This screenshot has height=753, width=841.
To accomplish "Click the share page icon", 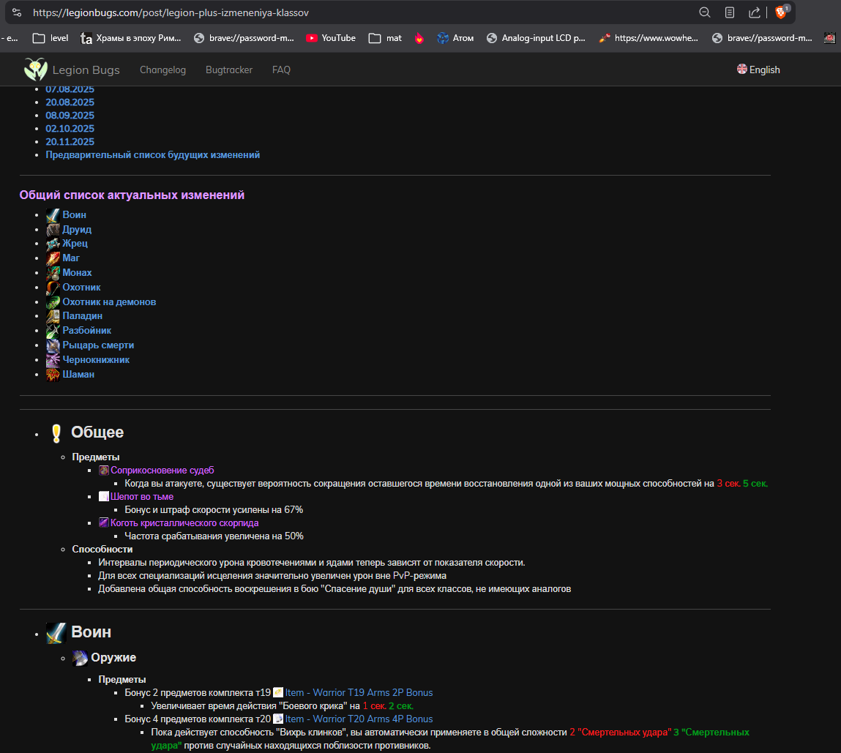I will [x=754, y=12].
